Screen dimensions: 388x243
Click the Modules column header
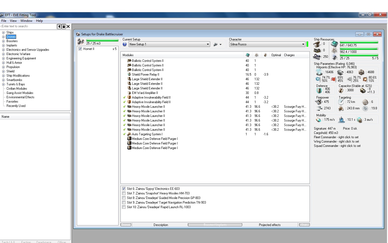[x=182, y=55]
